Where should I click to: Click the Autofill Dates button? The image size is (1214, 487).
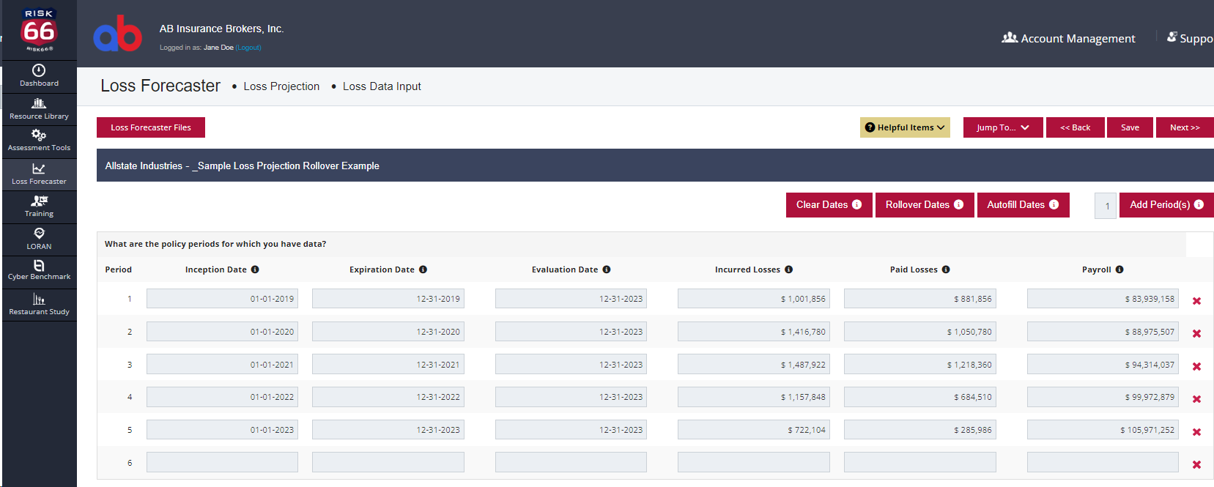click(1023, 205)
